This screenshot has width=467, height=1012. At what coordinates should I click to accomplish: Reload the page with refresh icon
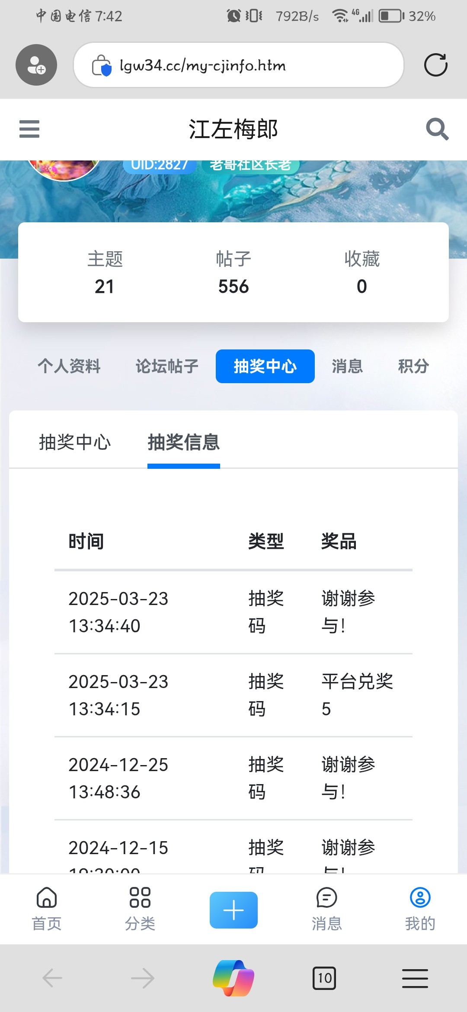(435, 65)
